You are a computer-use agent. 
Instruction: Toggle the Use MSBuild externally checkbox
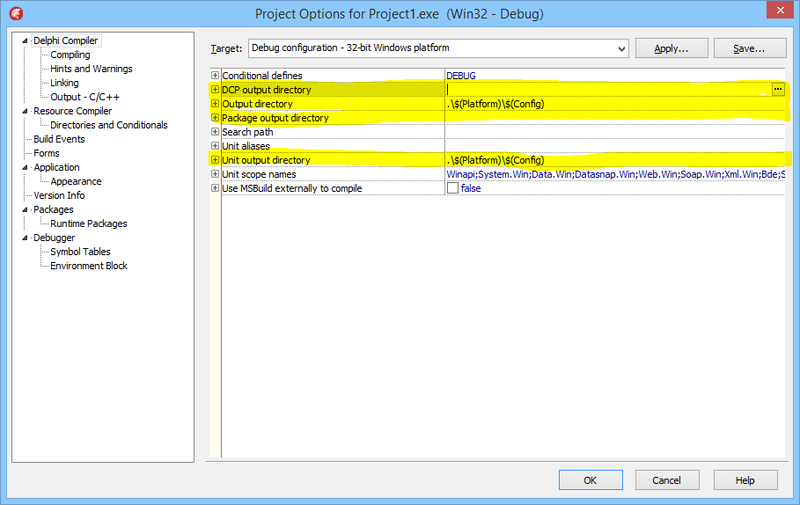(452, 188)
